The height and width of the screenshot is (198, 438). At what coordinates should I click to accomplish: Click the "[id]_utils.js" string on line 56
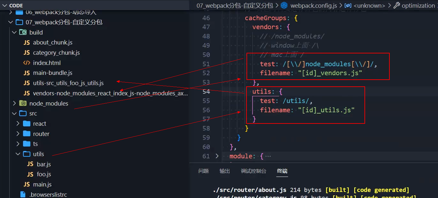coord(326,110)
